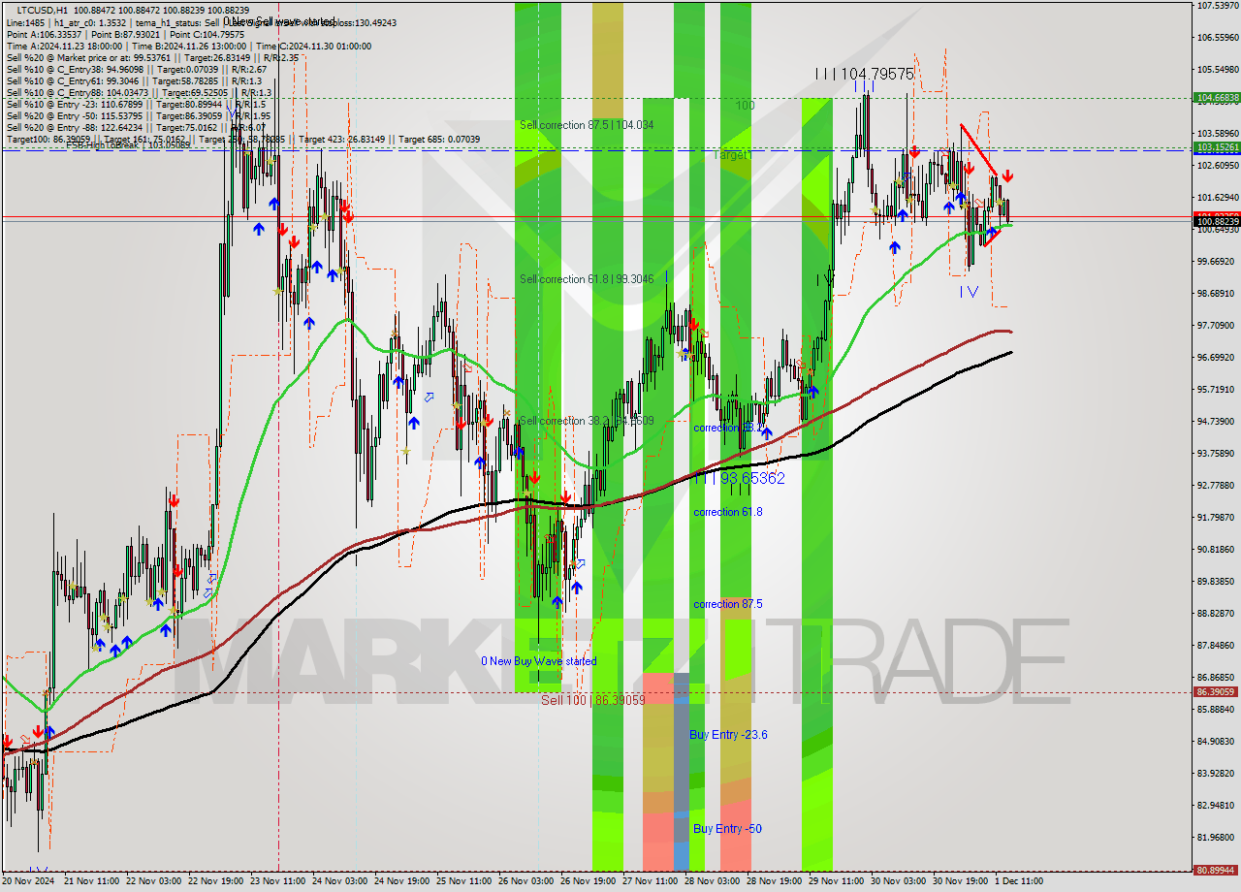Click 'Sell correction 87.5 | 104.034' label
This screenshot has height=892, width=1241.
[587, 125]
